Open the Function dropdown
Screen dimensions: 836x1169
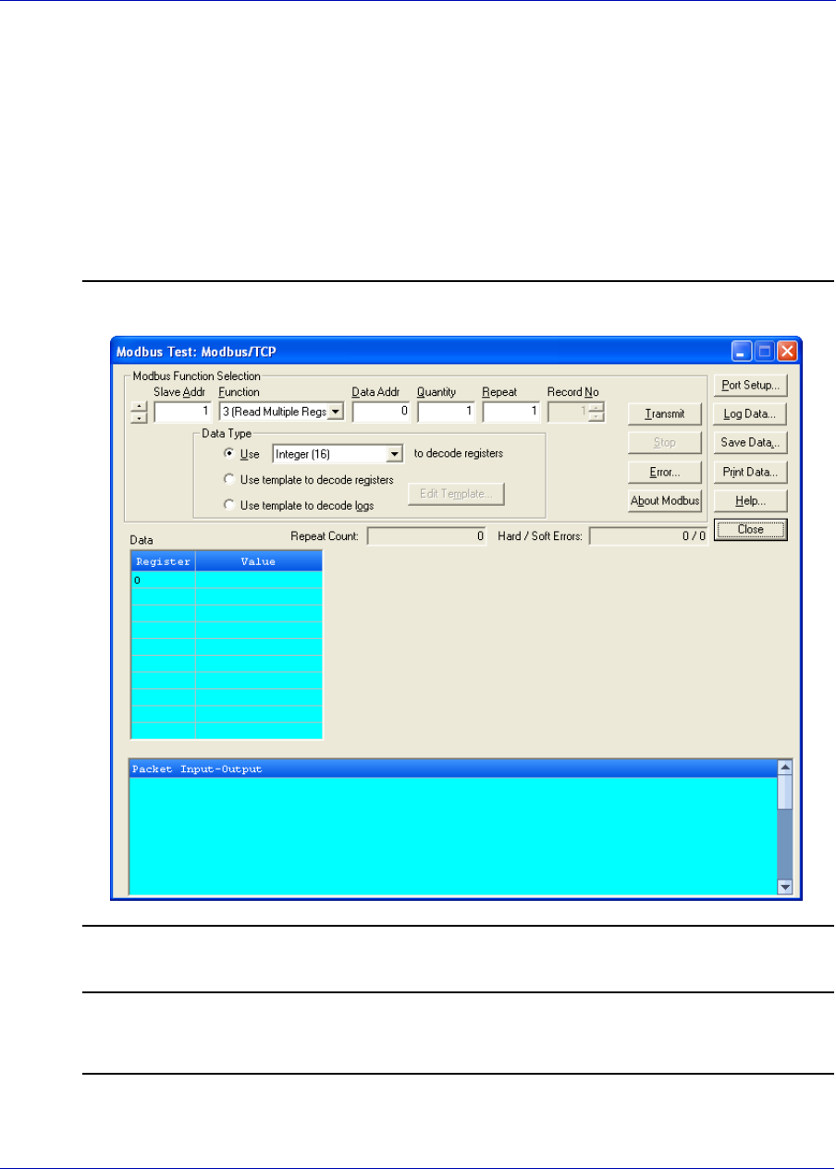coord(336,412)
